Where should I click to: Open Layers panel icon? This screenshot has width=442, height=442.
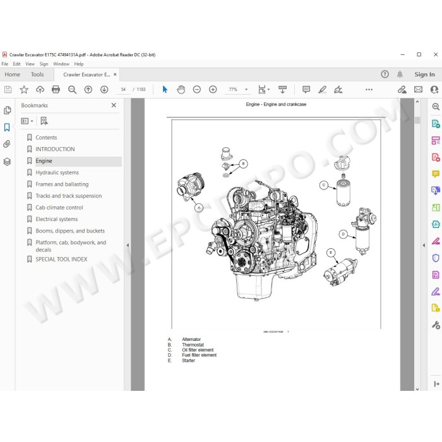coord(7,162)
